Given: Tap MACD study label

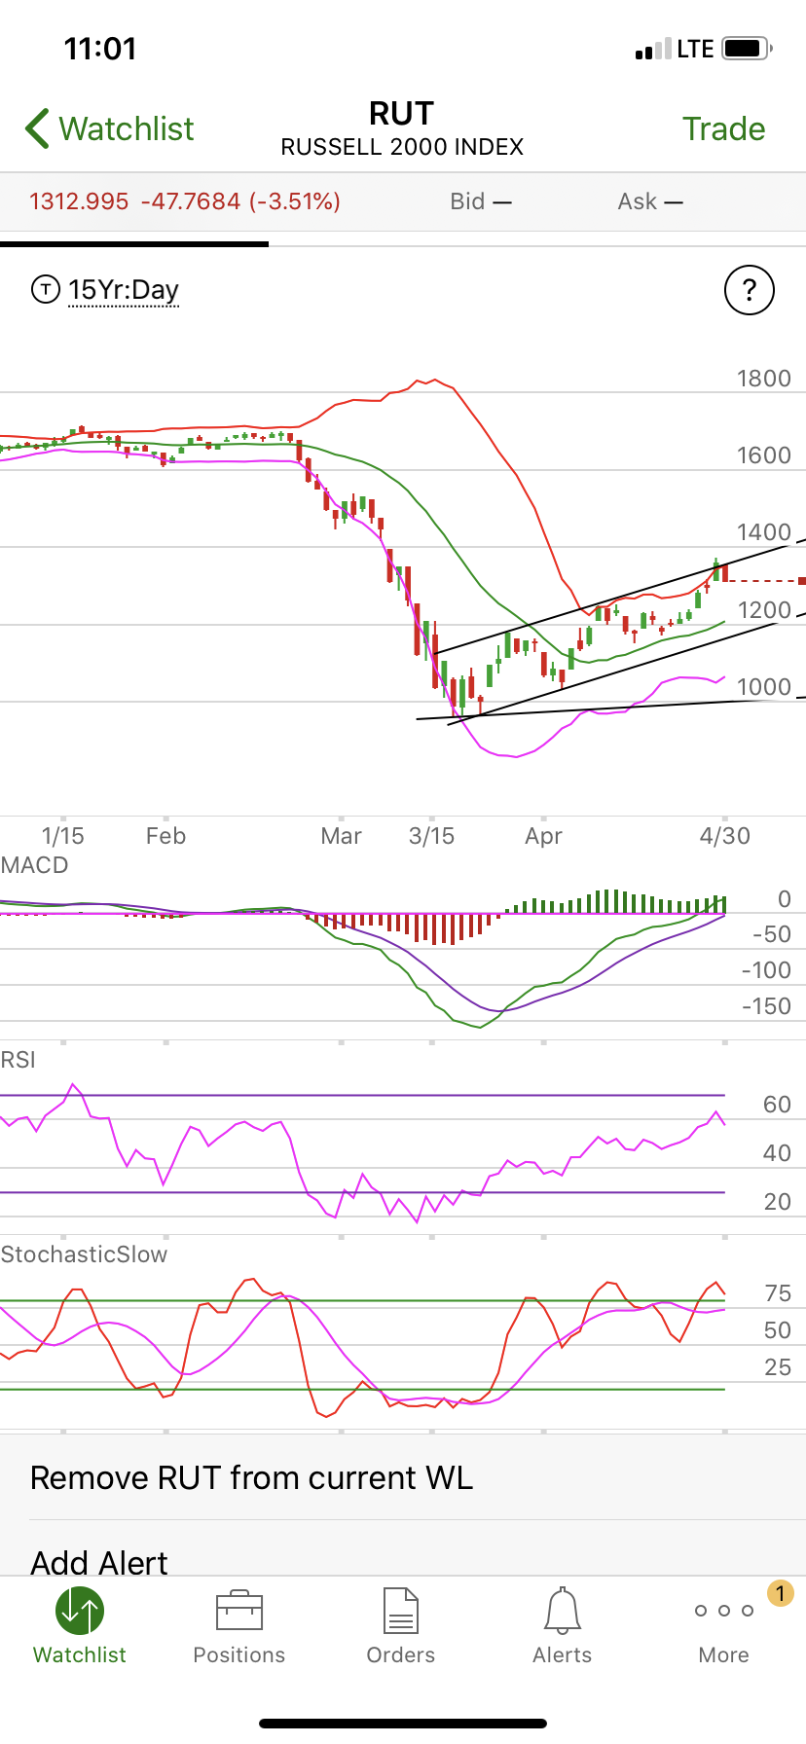Looking at the screenshot, I should pos(35,865).
